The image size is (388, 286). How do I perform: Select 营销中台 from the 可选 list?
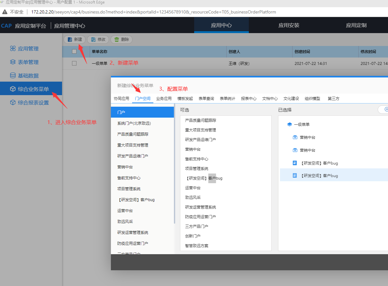pyautogui.click(x=193, y=149)
